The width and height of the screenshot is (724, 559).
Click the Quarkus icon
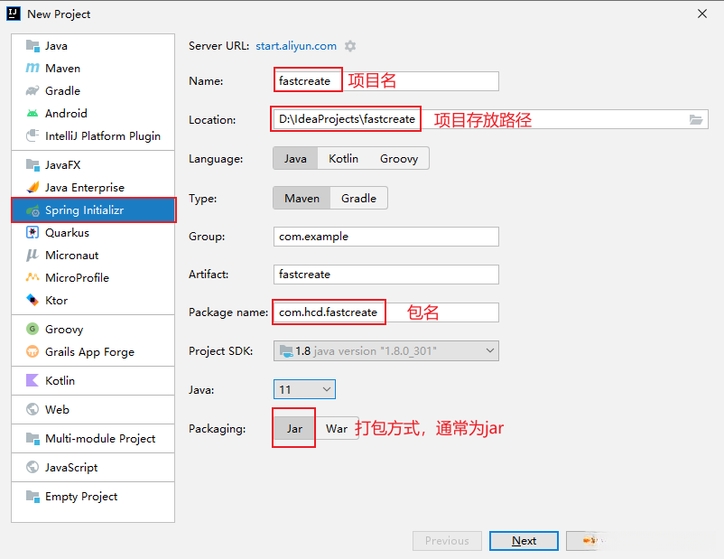coord(32,232)
